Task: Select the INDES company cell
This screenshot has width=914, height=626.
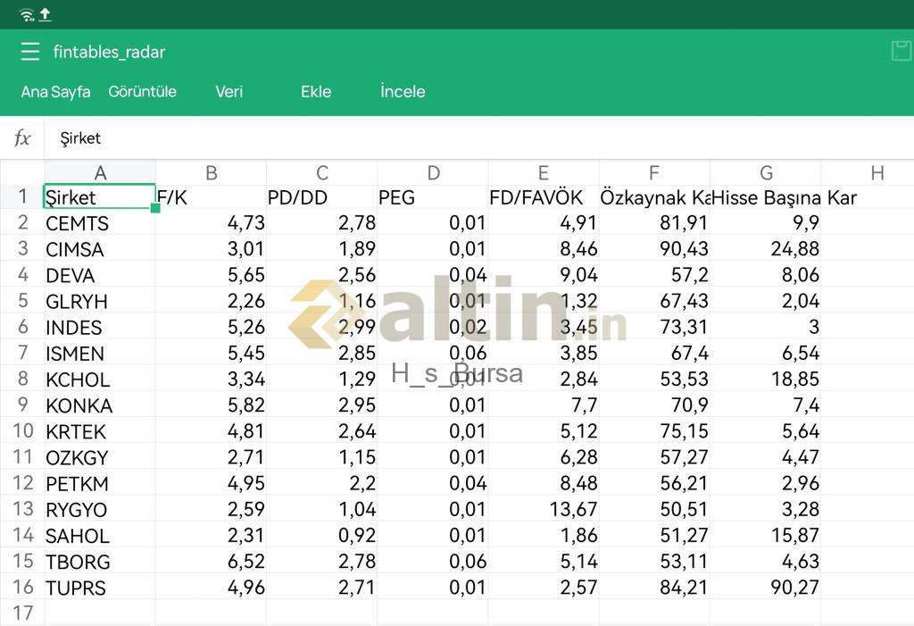Action: coord(100,327)
